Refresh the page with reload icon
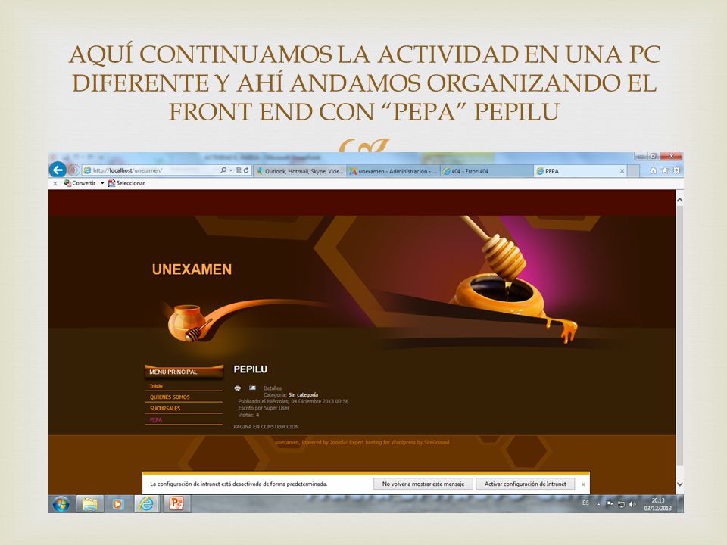 point(246,170)
